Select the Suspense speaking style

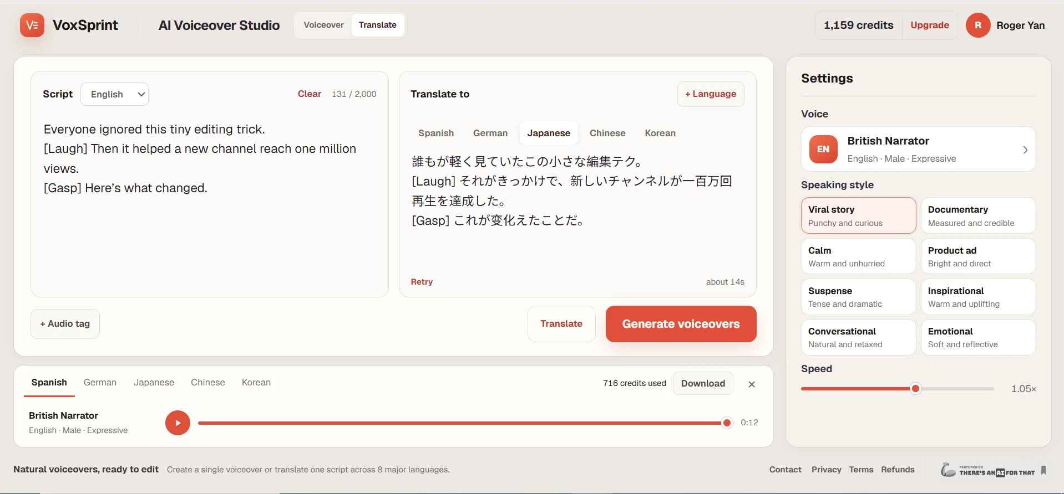[858, 296]
